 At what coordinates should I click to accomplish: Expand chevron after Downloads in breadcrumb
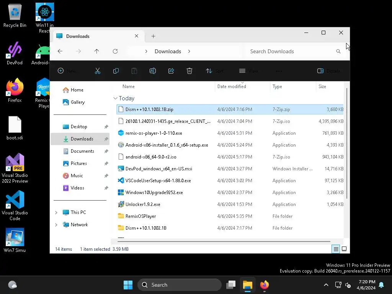[189, 51]
